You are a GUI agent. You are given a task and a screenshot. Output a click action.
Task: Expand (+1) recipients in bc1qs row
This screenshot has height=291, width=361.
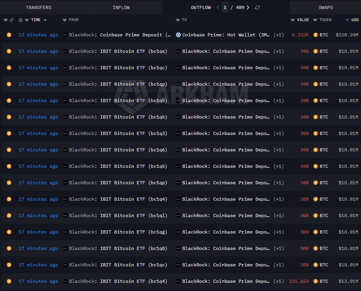coord(278,51)
